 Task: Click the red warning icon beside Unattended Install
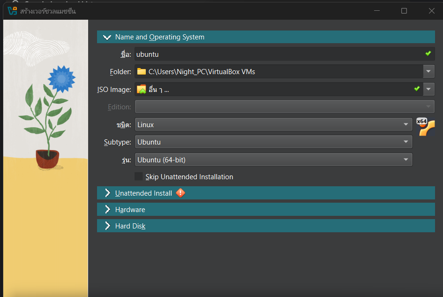(x=180, y=193)
